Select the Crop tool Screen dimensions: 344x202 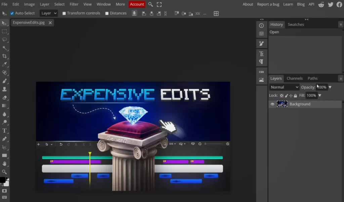[4, 56]
